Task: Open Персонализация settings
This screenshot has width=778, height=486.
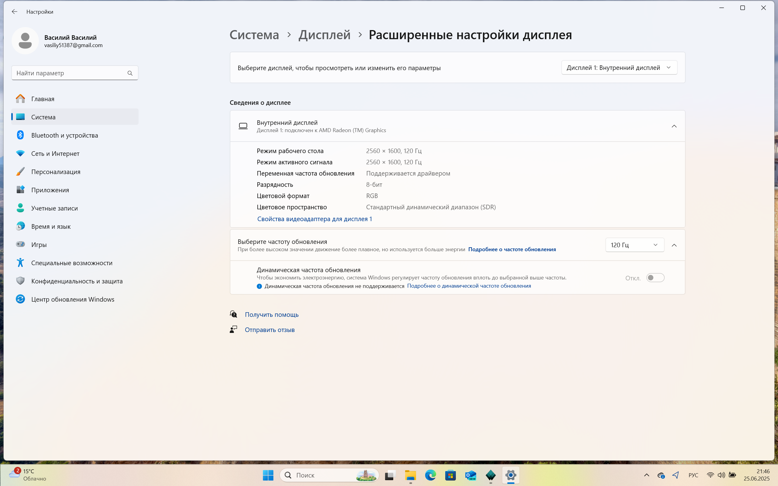Action: coord(75,172)
